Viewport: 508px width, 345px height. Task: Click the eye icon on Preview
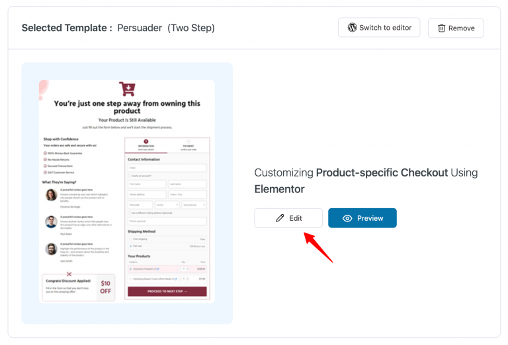tap(347, 219)
